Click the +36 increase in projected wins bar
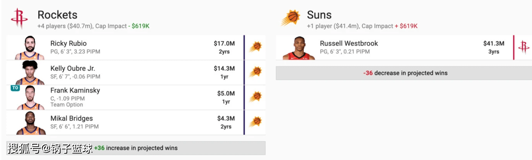This screenshot has width=532, height=160. (x=136, y=148)
